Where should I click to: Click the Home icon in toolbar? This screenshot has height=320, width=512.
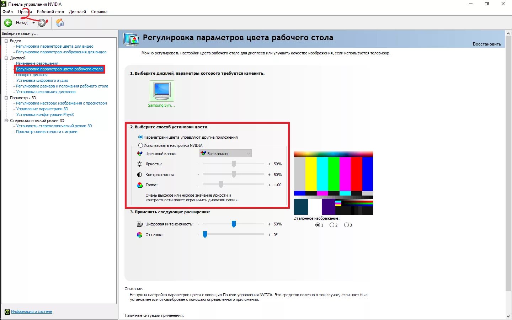(60, 23)
